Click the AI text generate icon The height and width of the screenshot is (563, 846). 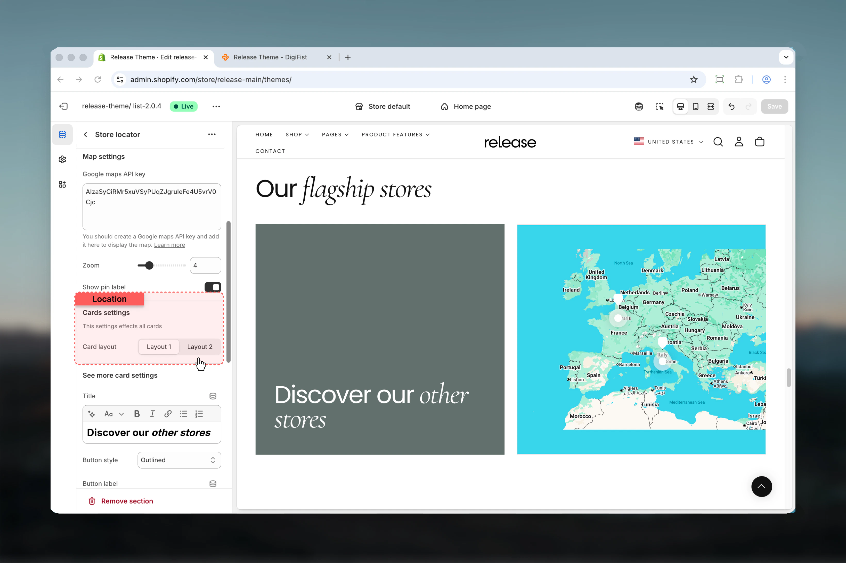[92, 414]
